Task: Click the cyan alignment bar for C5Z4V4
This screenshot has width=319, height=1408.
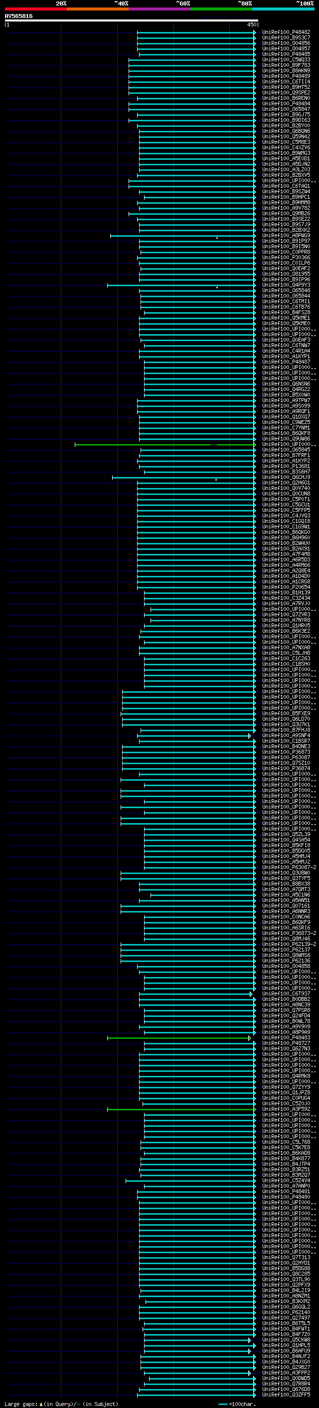Action: click(190, 1181)
